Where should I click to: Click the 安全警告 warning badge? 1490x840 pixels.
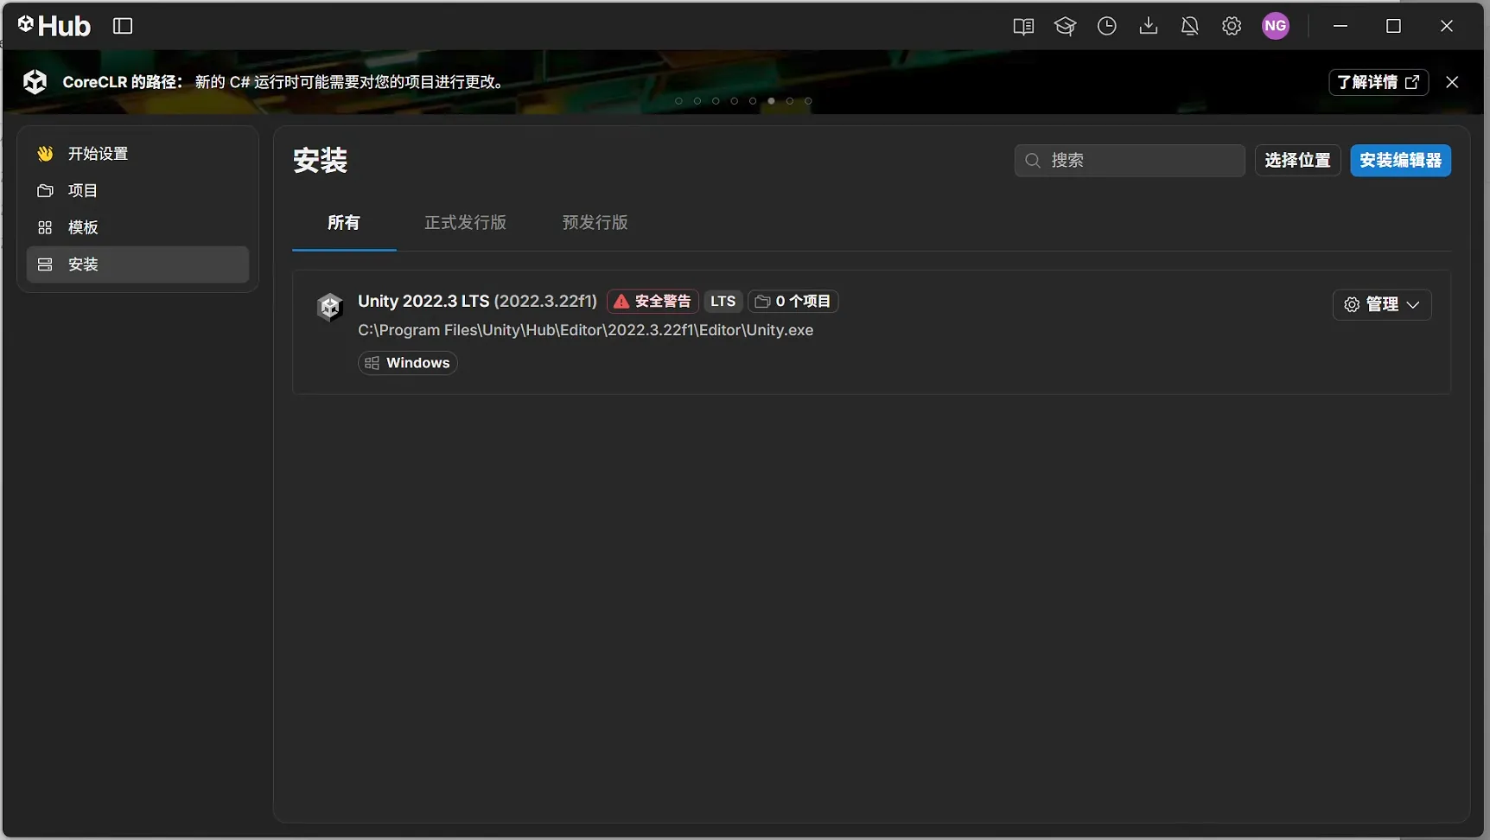653,302
